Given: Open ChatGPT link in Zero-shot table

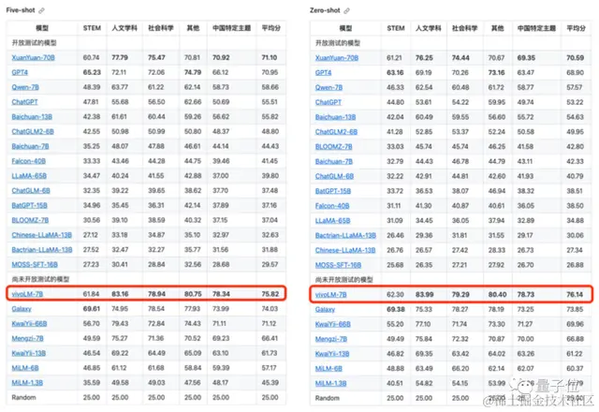Looking at the screenshot, I should pos(329,102).
